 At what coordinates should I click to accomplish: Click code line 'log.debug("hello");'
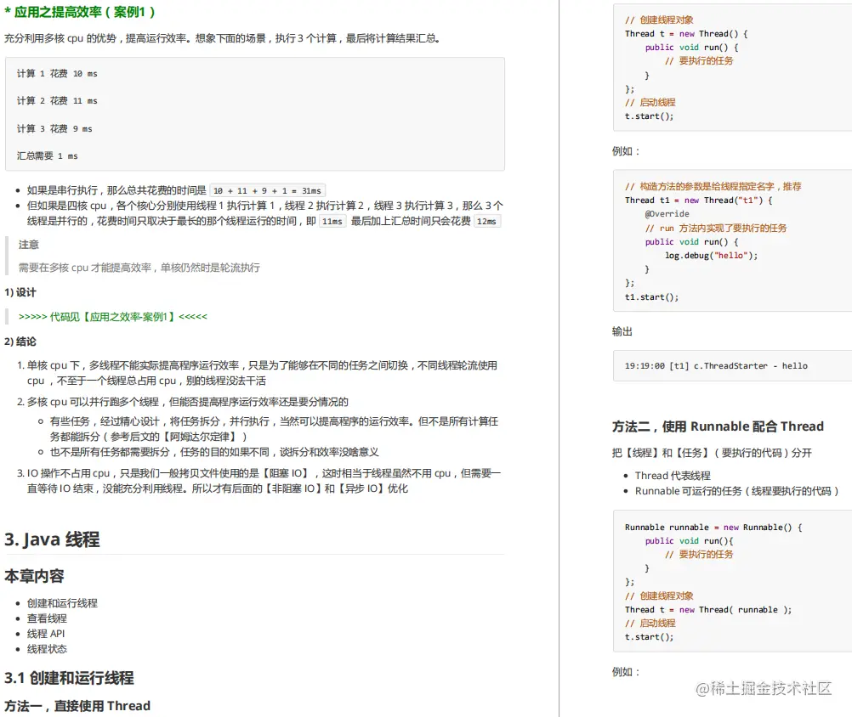(x=711, y=256)
